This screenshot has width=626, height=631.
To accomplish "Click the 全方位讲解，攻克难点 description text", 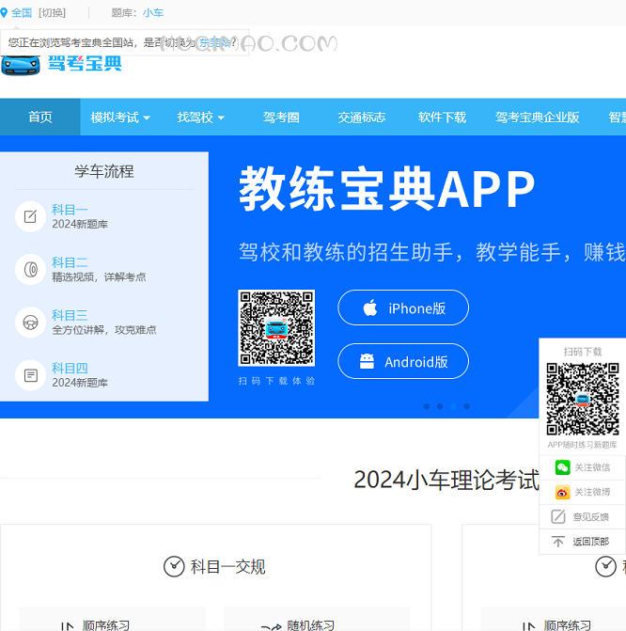I will tap(104, 330).
